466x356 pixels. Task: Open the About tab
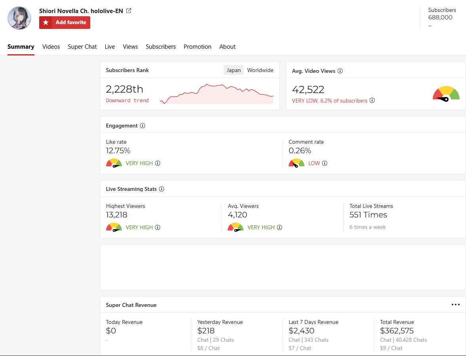pos(227,47)
